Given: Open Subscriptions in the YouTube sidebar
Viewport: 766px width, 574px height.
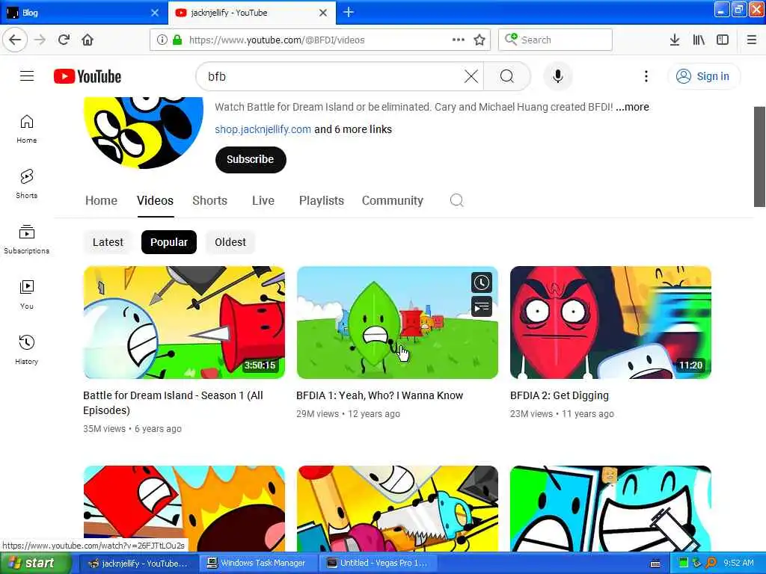Looking at the screenshot, I should [26, 239].
